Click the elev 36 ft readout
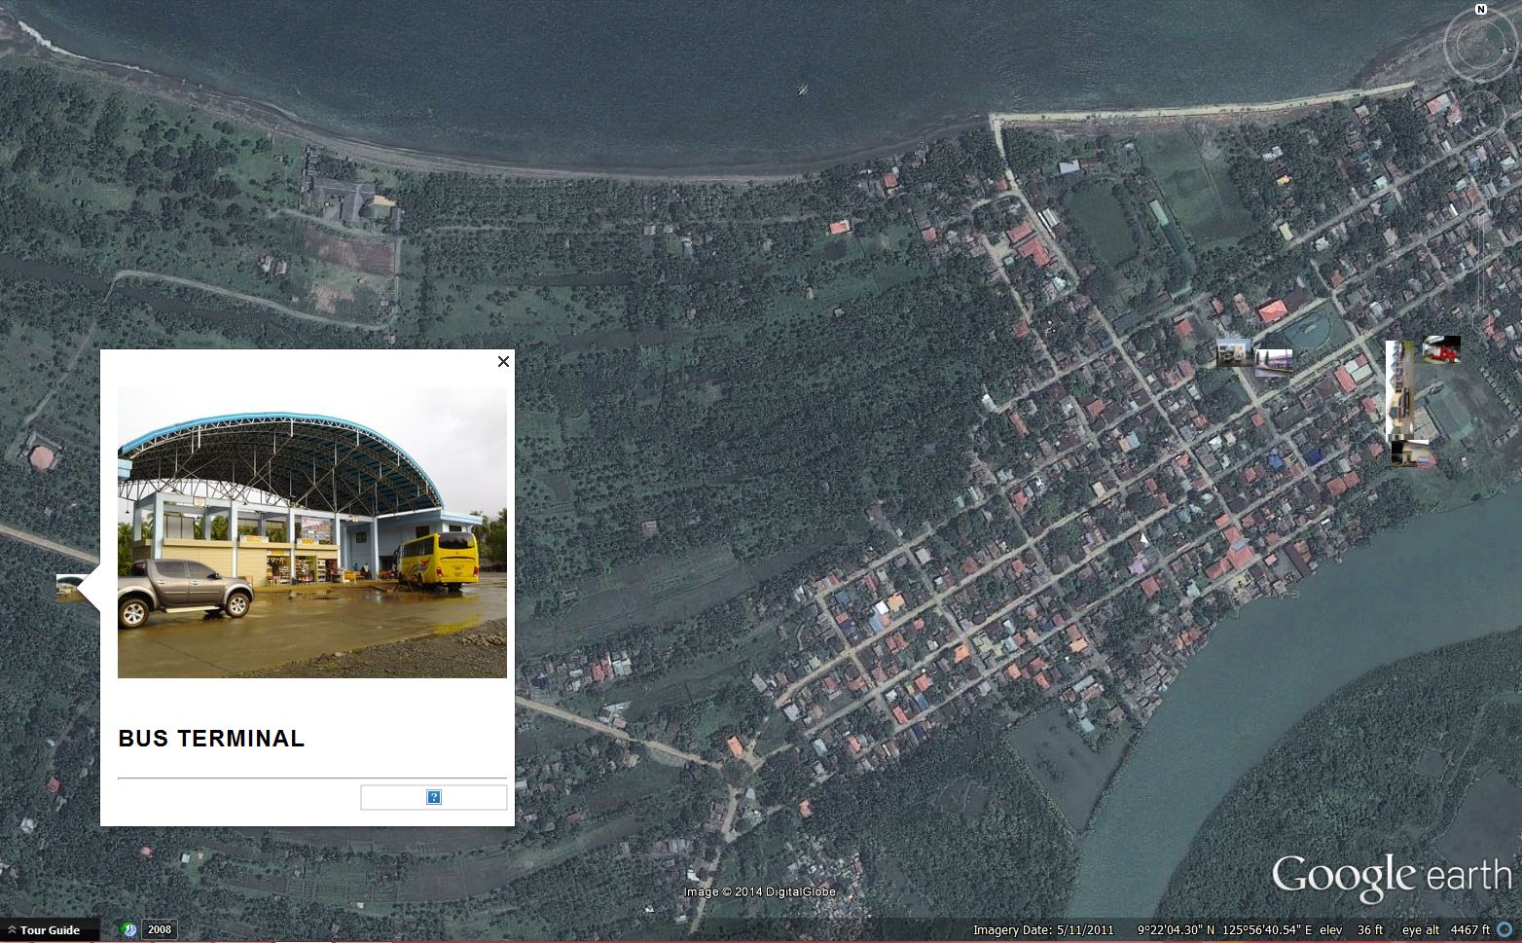1522x943 pixels. point(1351,930)
